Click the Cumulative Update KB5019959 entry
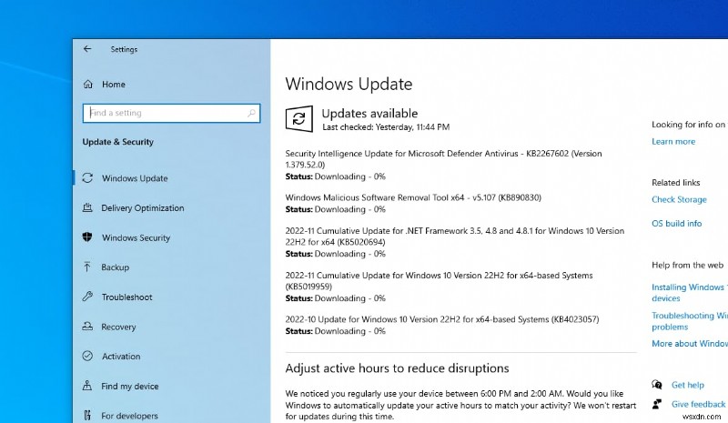Viewport: 728px width, 423px height. (439, 281)
